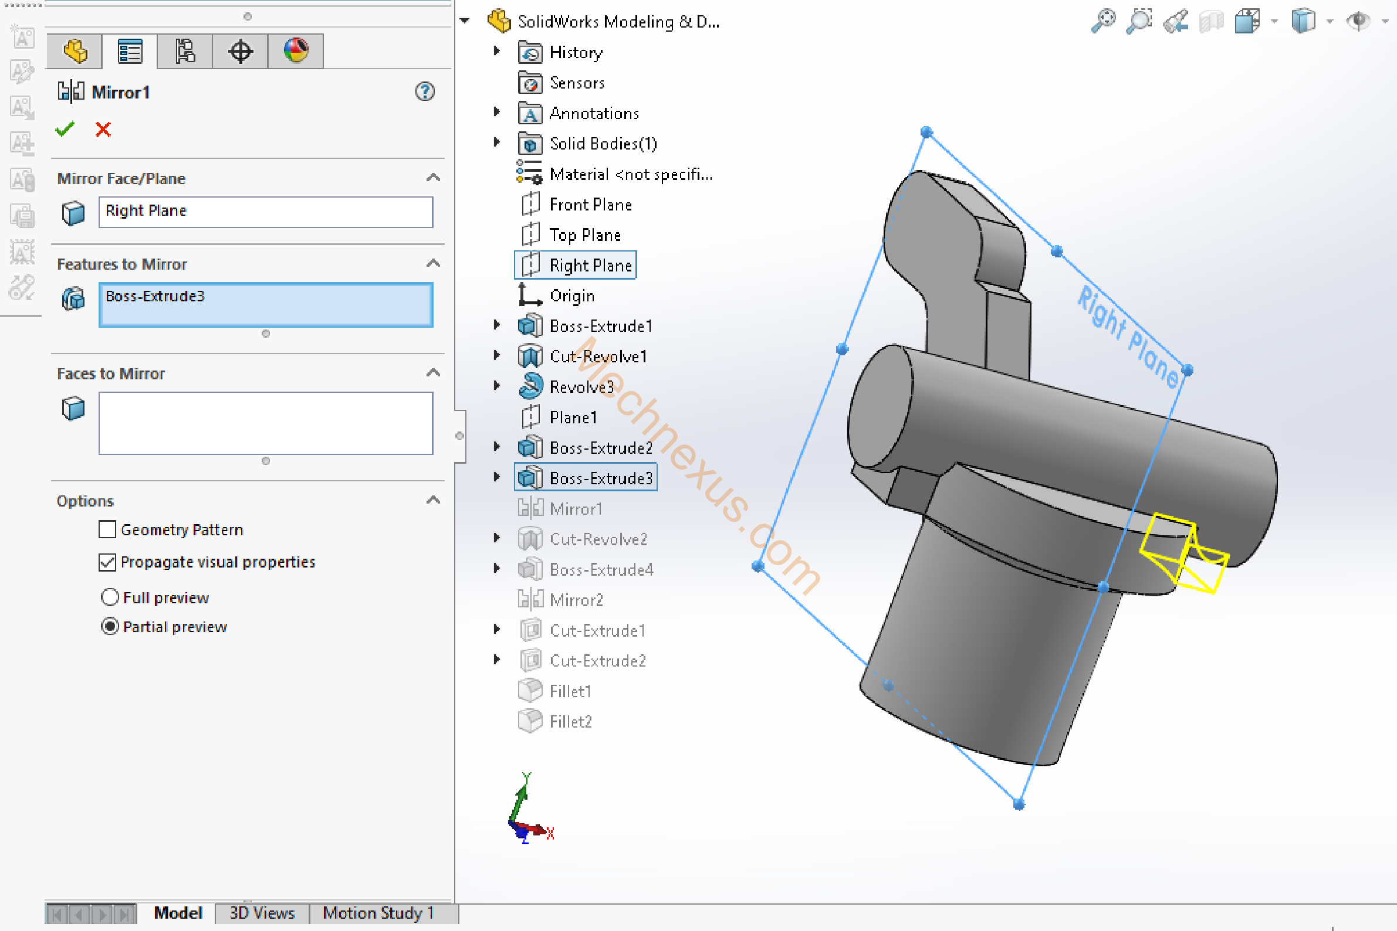The height and width of the screenshot is (931, 1397).
Task: Open the DisplayManager color ball tab
Action: [x=296, y=52]
